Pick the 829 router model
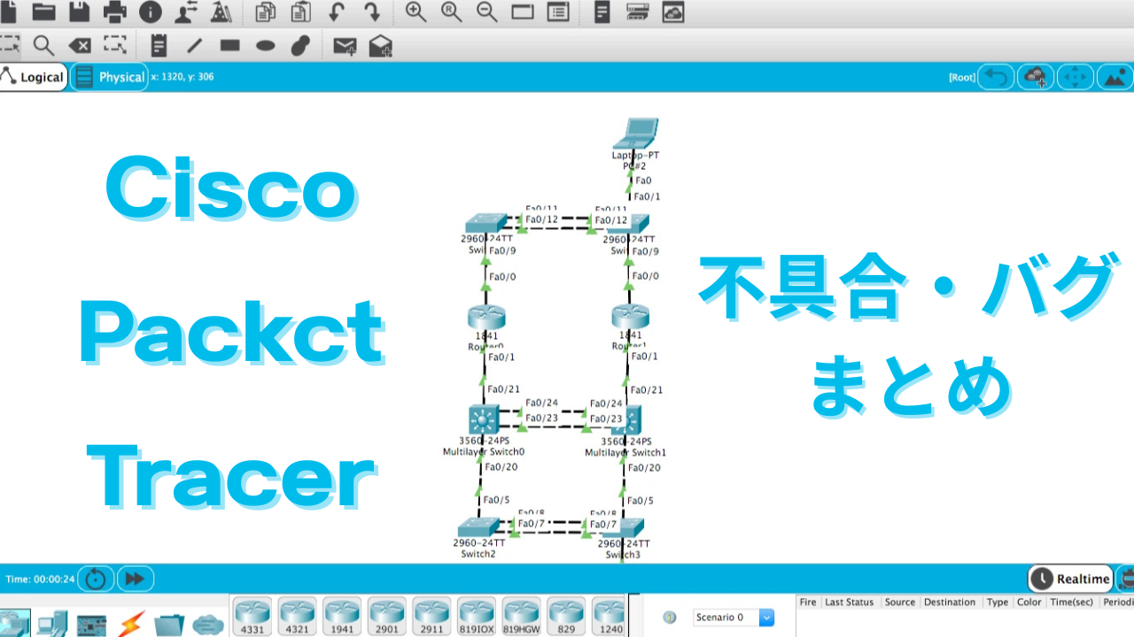 [x=567, y=617]
